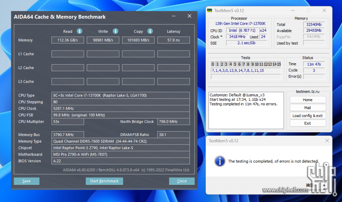Click the Cycle value 3
The image size is (342, 202).
314,70
